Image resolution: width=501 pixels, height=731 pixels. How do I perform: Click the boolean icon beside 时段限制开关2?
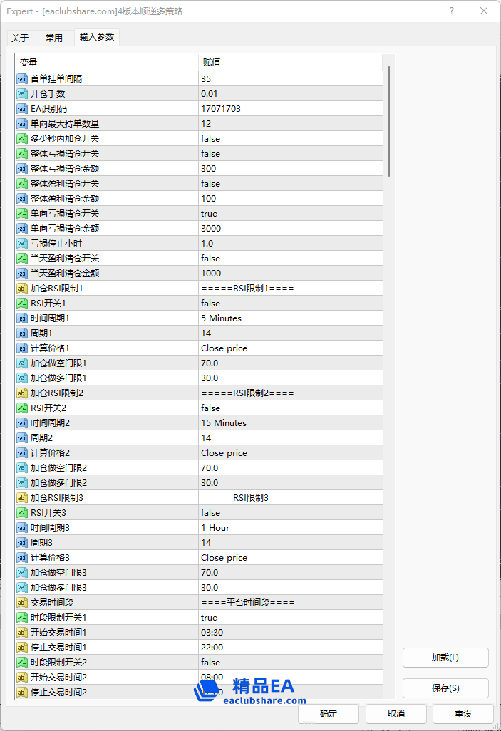point(22,662)
